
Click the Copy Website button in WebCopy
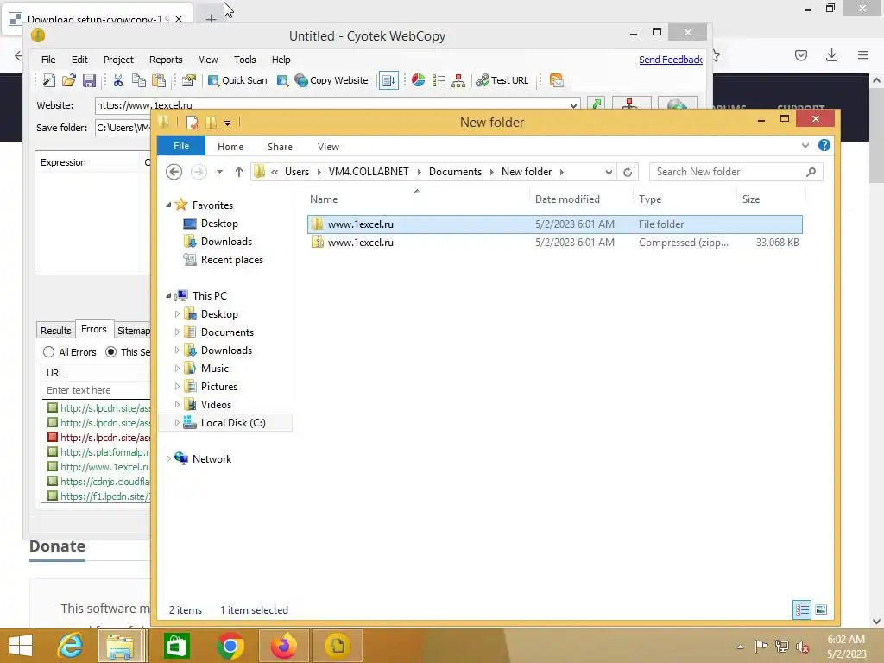click(331, 80)
